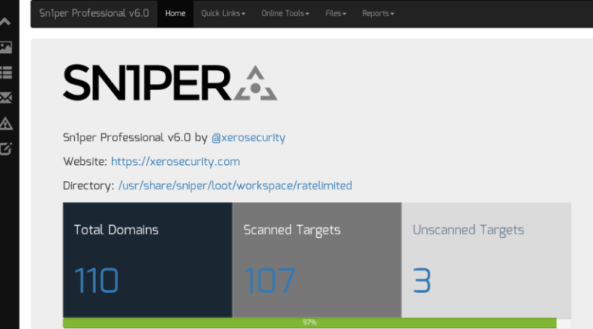This screenshot has height=329, width=593.
Task: Click the Sn1per triangle logo emblem
Action: coord(256,83)
